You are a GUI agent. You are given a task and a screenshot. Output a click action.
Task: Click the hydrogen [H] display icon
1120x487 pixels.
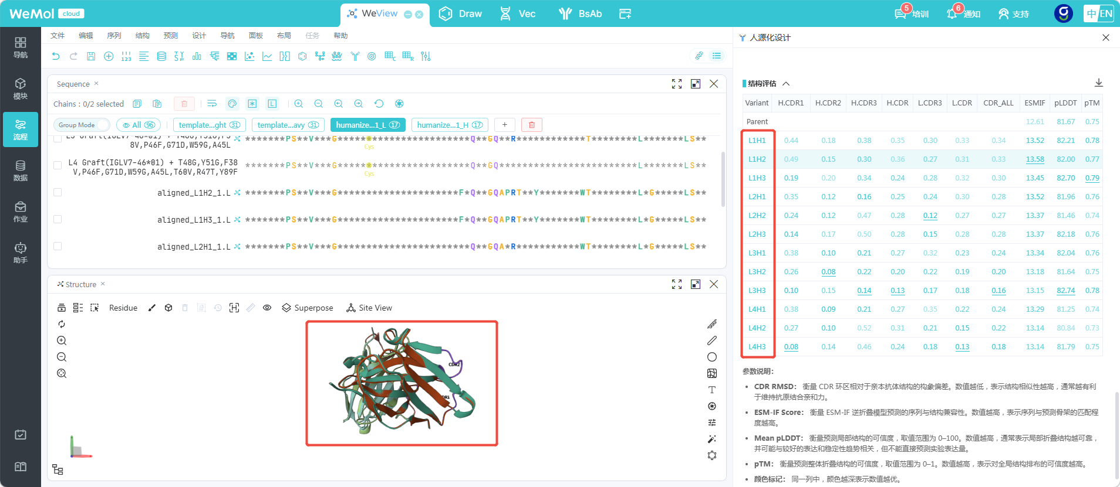pyautogui.click(x=234, y=308)
